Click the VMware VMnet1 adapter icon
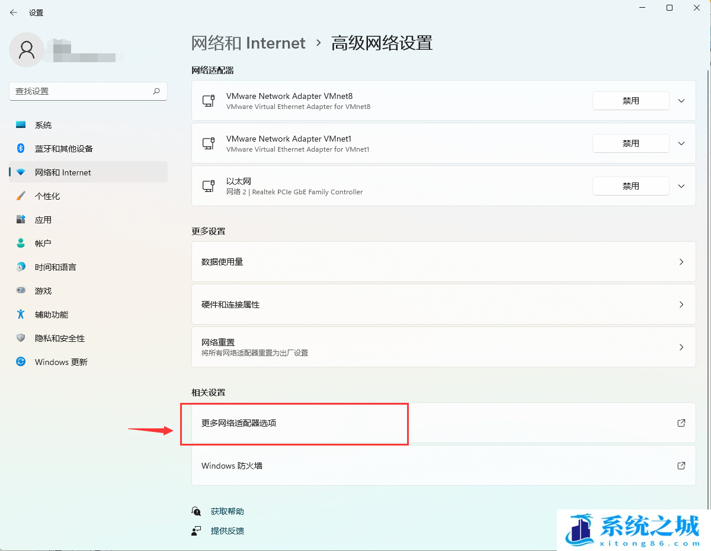The image size is (711, 551). (208, 143)
